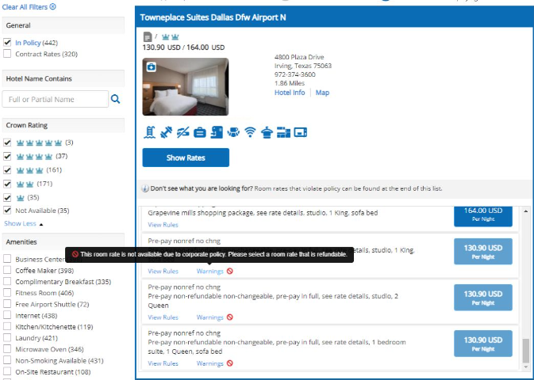This screenshot has width=534, height=380.
Task: Open View Rules below the policy tooltip
Action: (x=163, y=272)
